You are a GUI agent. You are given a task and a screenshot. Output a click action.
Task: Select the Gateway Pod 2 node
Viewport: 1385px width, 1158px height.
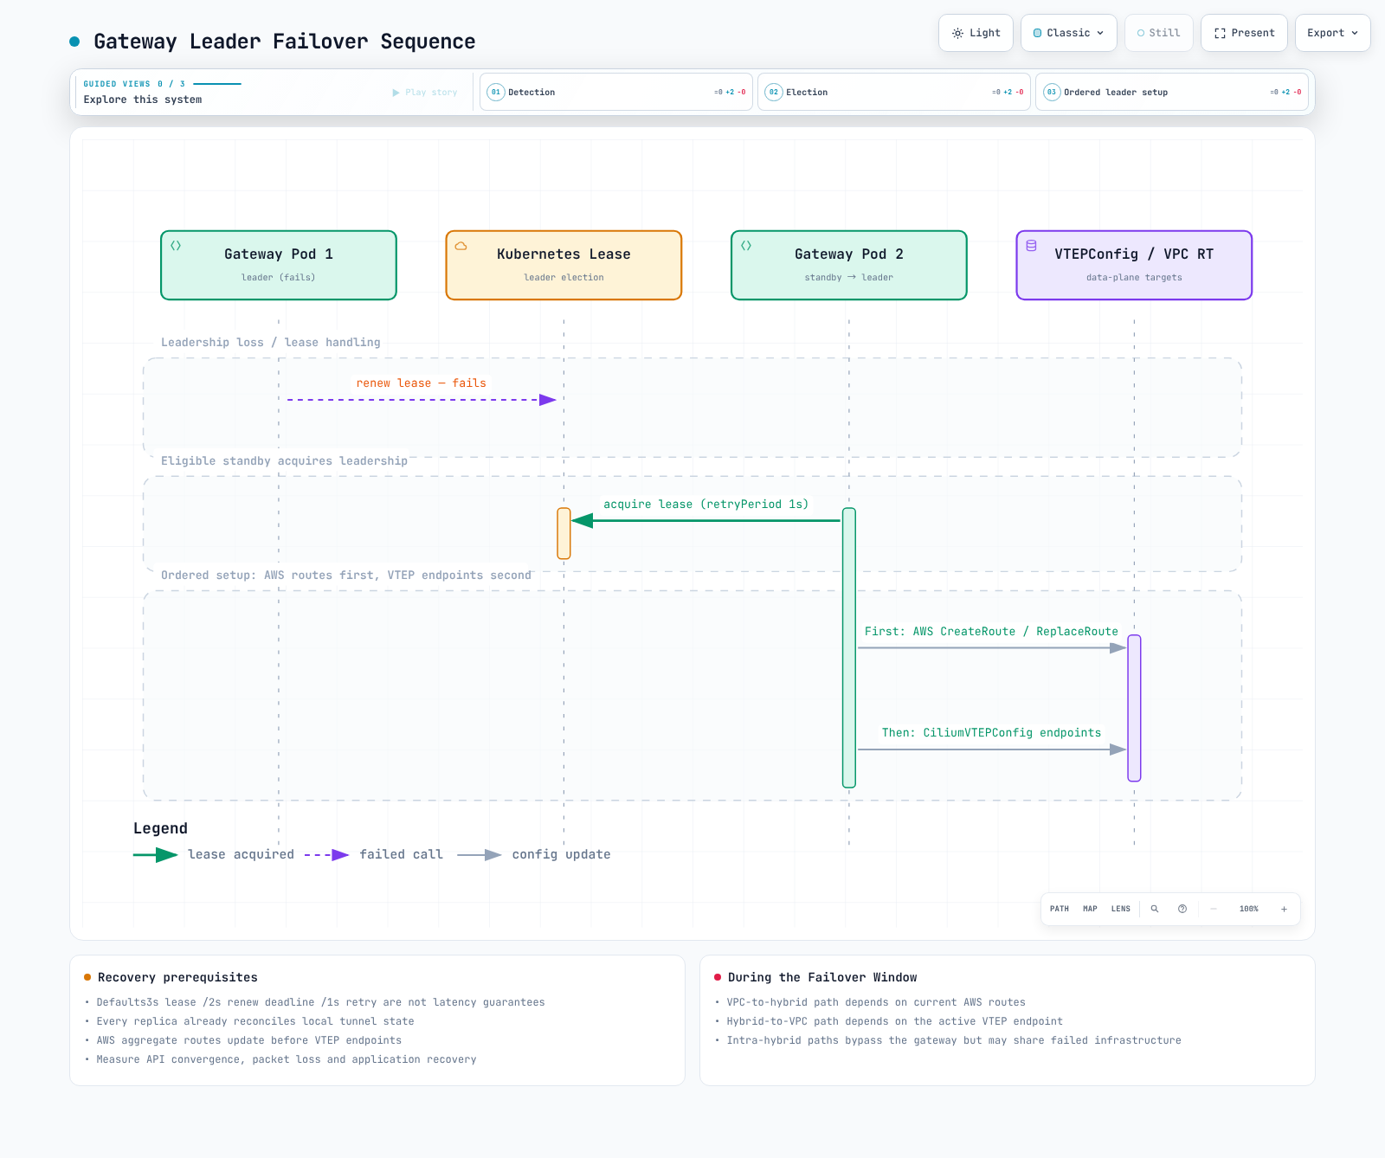pyautogui.click(x=849, y=265)
